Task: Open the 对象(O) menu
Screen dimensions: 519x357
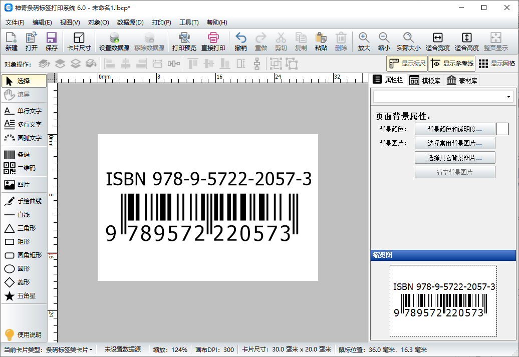Action: pos(98,23)
